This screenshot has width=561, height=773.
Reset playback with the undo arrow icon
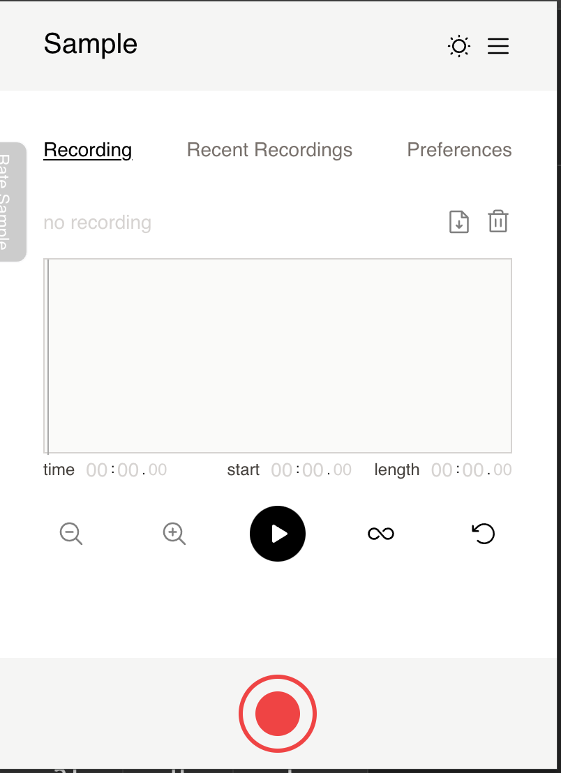click(x=483, y=534)
